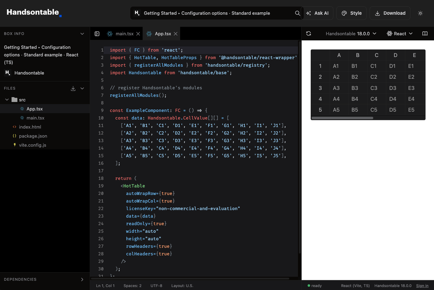Open index.html file

point(45,127)
